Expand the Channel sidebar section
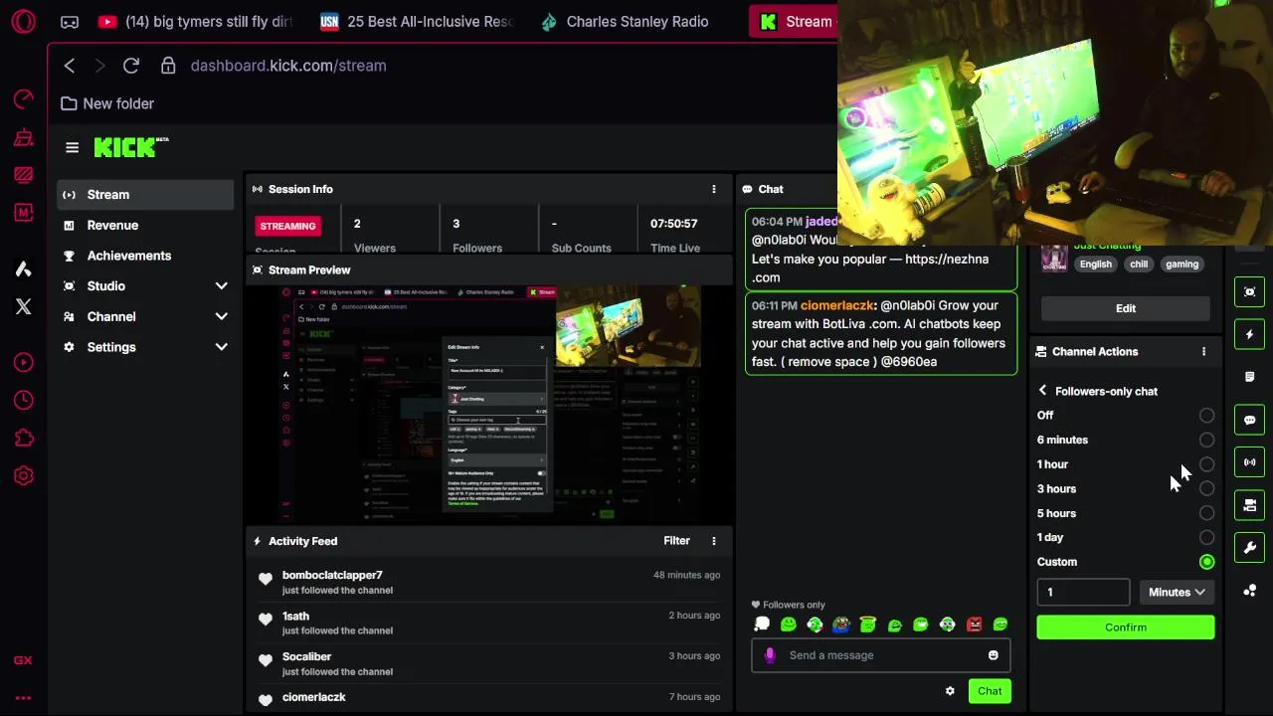This screenshot has width=1273, height=716. pyautogui.click(x=221, y=316)
